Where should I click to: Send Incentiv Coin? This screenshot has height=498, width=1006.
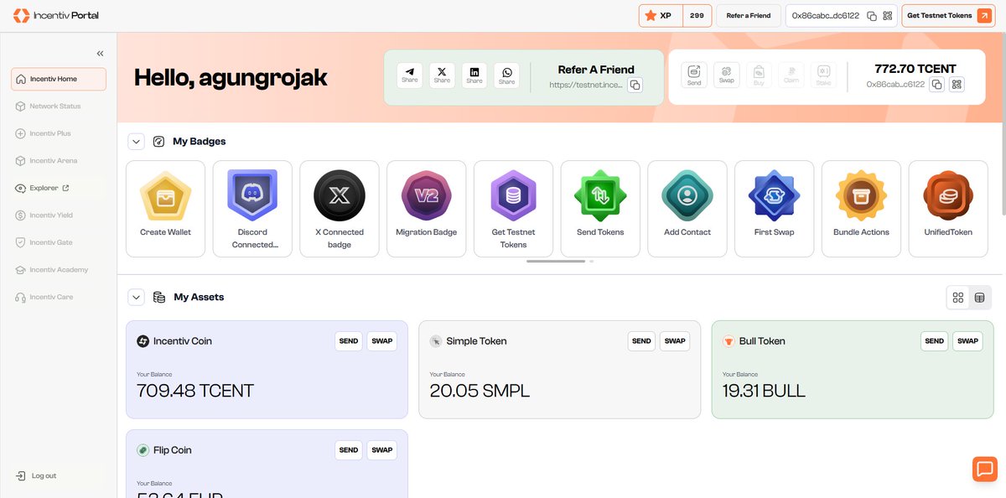[x=349, y=341]
